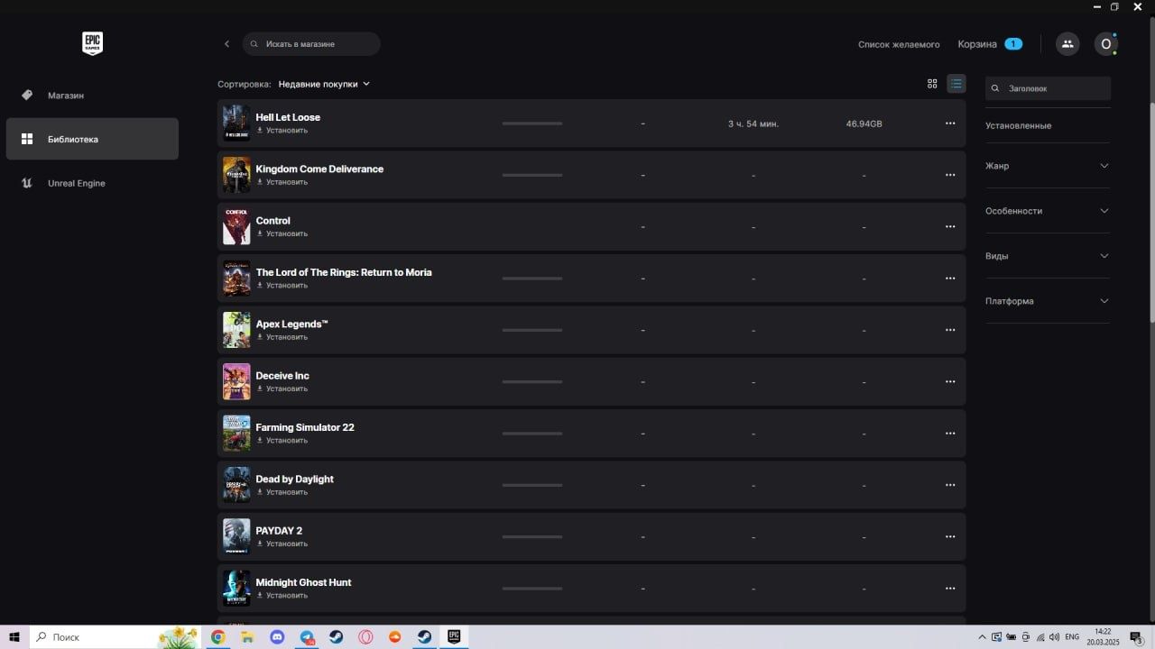Click the Windows taskbar Поиск search box
This screenshot has width=1155, height=649.
115,636
